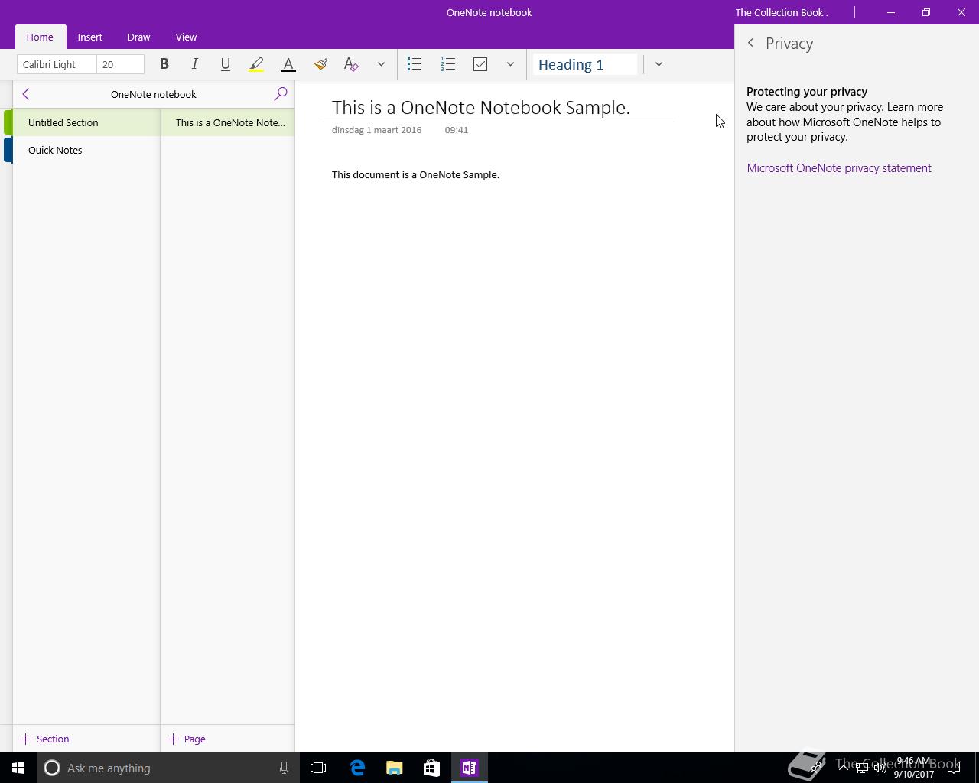Screen dimensions: 979x783
Task: Go back from the Privacy pane
Action: pyautogui.click(x=750, y=43)
